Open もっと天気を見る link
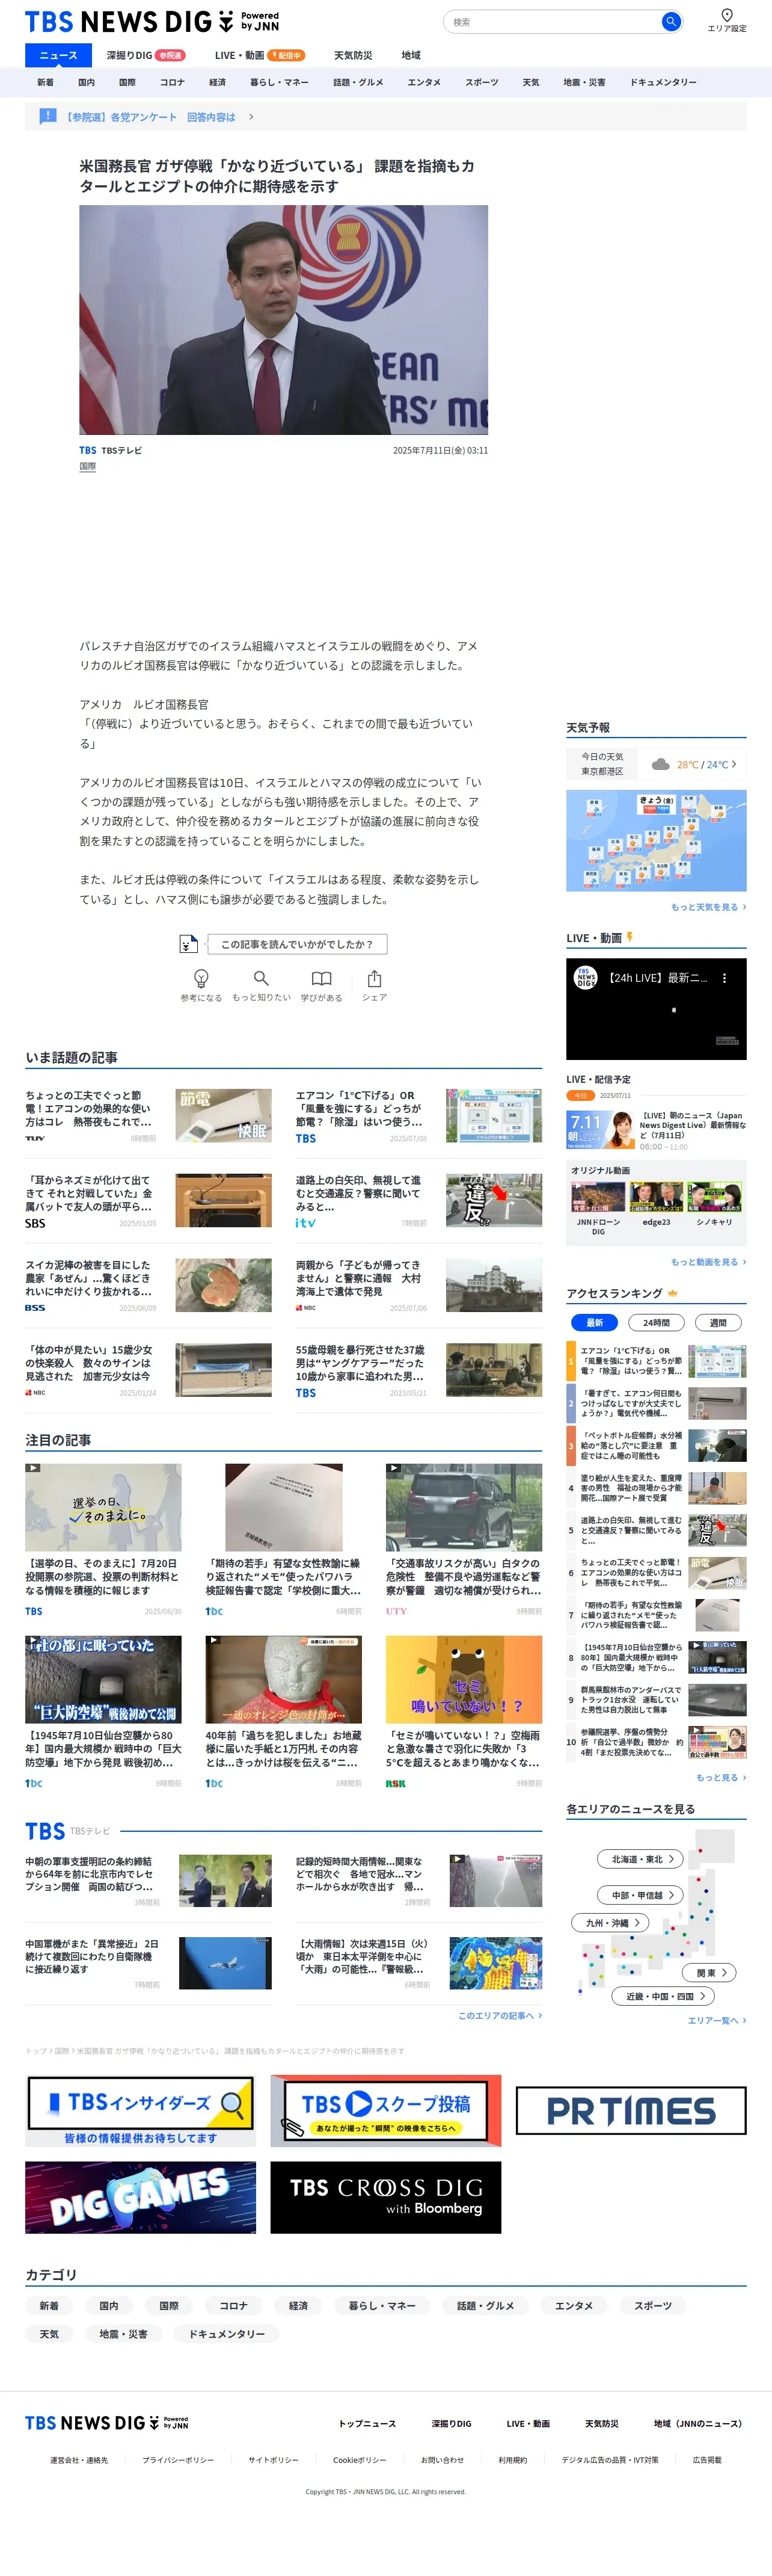The image size is (772, 2576). point(708,906)
